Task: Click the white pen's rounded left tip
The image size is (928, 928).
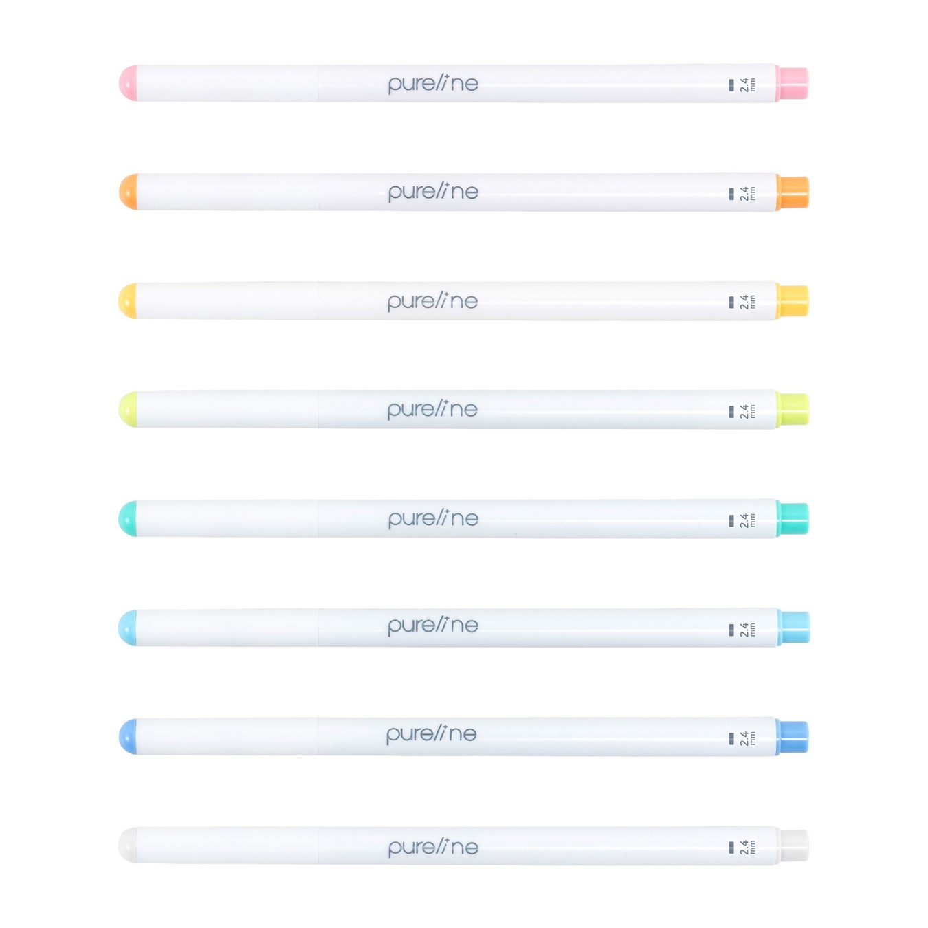Action: 128,846
